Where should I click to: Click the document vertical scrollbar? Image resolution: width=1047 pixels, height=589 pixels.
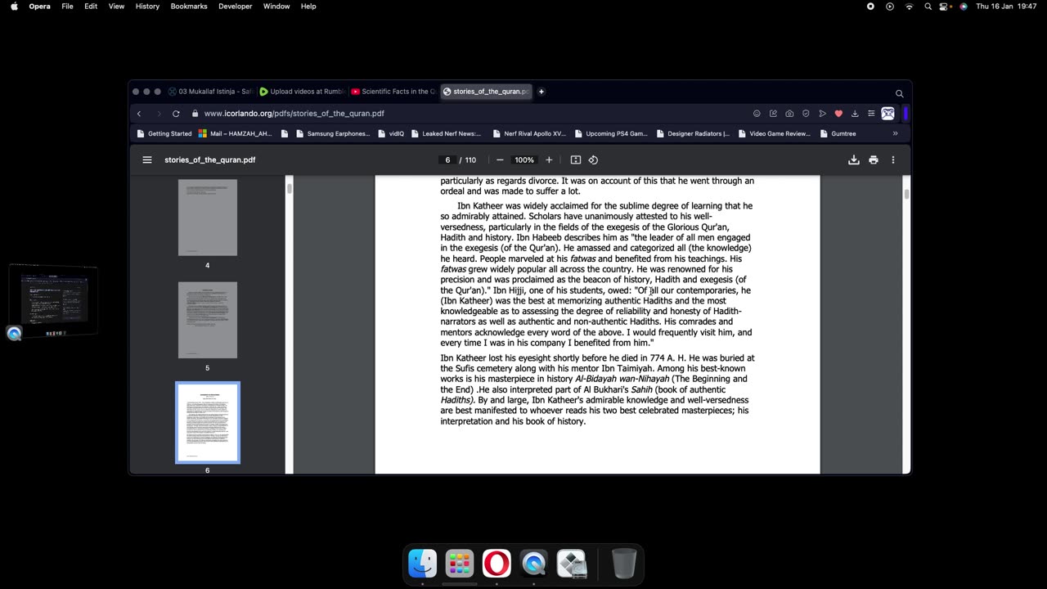click(906, 193)
